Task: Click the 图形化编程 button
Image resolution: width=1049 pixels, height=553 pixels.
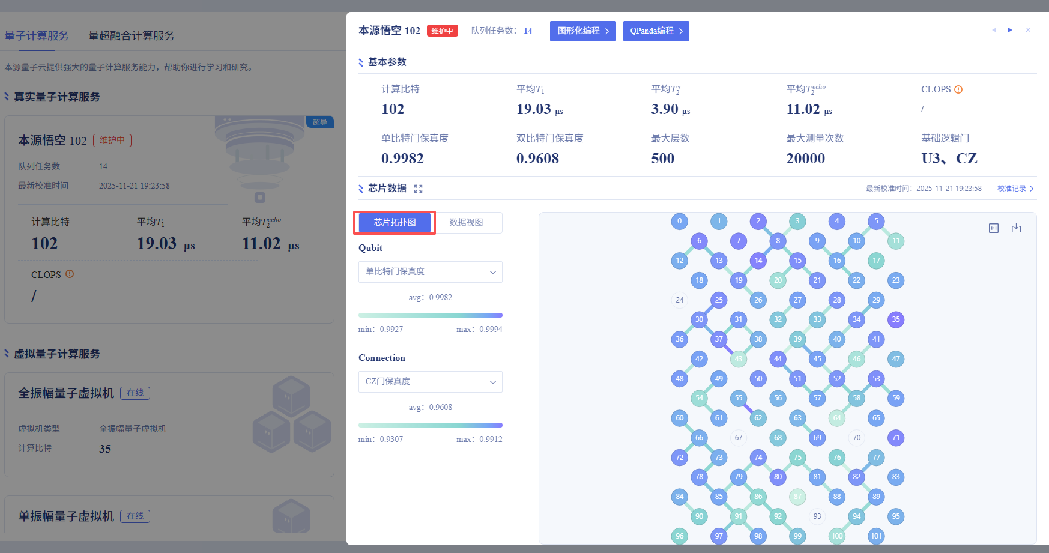Action: (x=582, y=31)
